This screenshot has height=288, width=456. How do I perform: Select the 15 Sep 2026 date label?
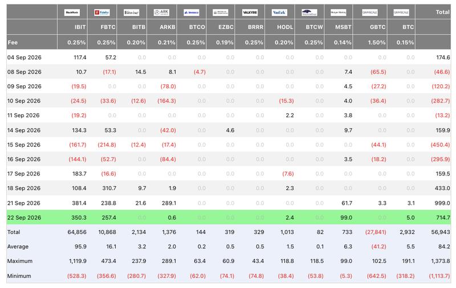point(24,145)
